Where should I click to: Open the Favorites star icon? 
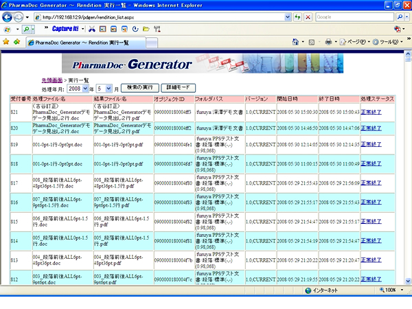[5, 42]
